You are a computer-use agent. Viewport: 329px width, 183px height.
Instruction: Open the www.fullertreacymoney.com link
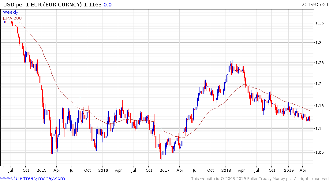coord(32,178)
